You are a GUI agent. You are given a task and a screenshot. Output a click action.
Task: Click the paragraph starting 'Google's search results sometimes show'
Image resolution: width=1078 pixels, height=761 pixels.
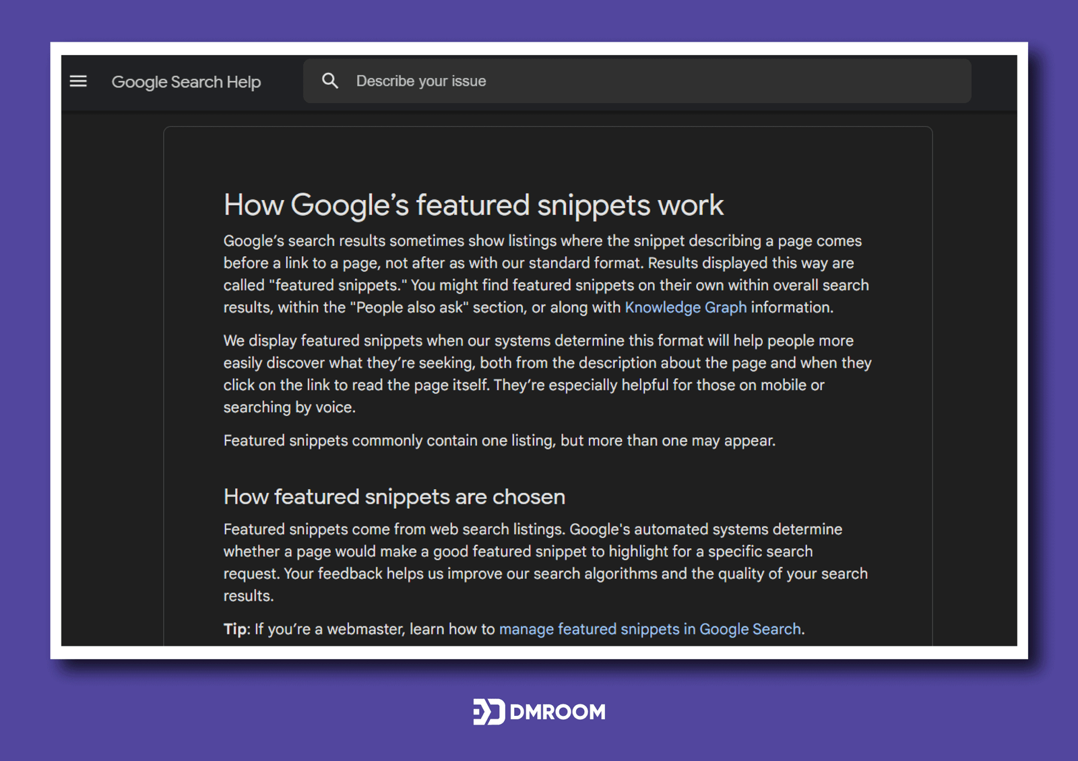pos(546,274)
